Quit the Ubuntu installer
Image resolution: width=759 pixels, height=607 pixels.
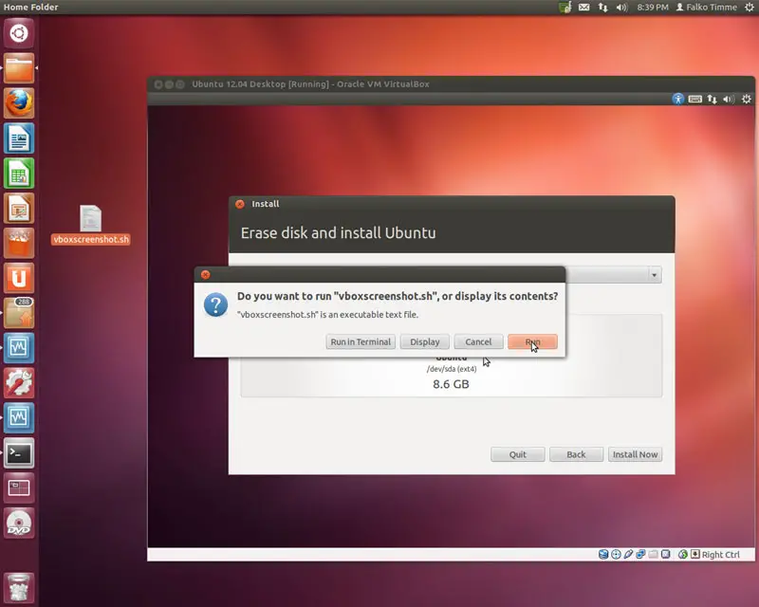pos(517,454)
